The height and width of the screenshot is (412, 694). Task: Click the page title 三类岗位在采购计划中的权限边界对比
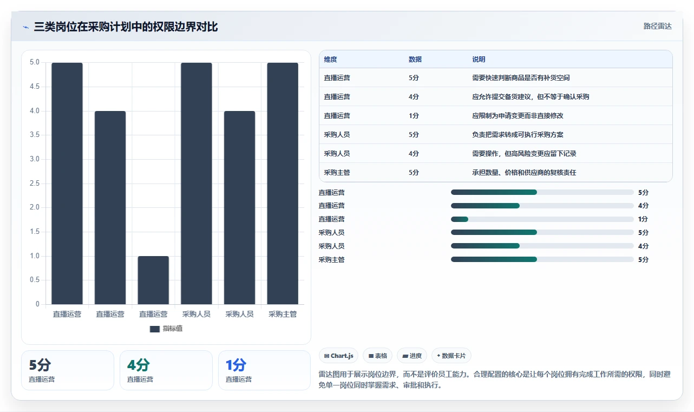[126, 27]
